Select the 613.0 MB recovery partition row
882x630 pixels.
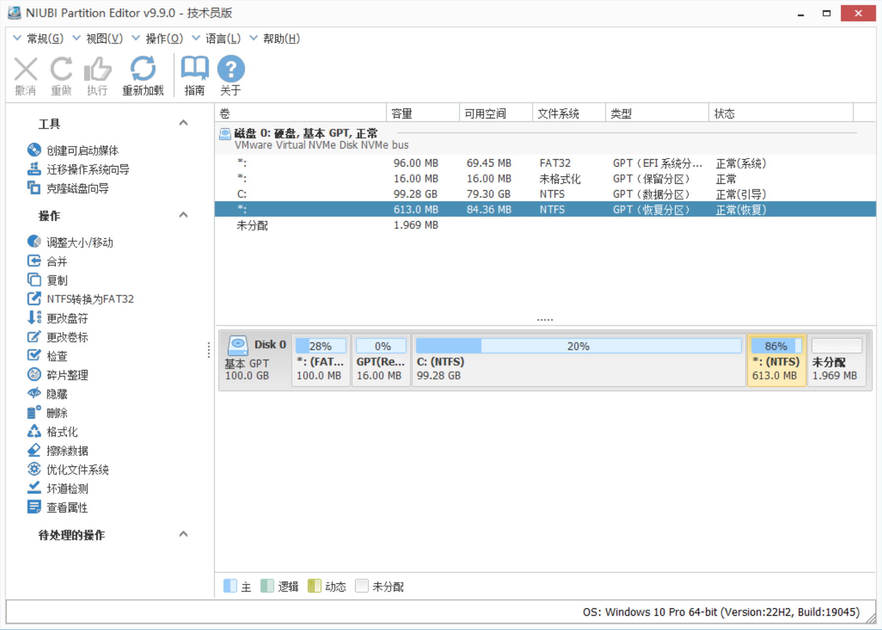[x=545, y=209]
